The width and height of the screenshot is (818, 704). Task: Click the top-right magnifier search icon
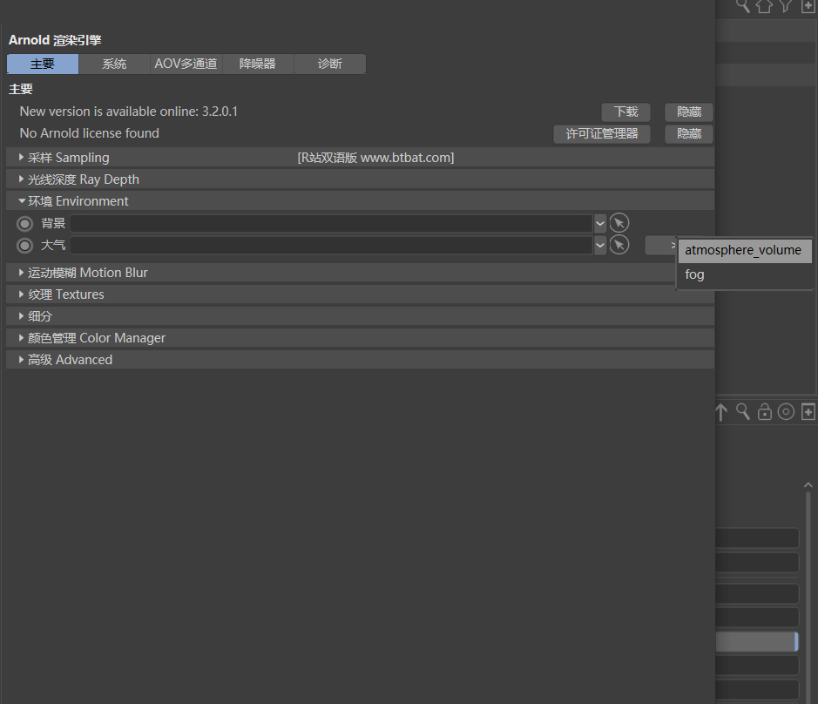tap(743, 6)
